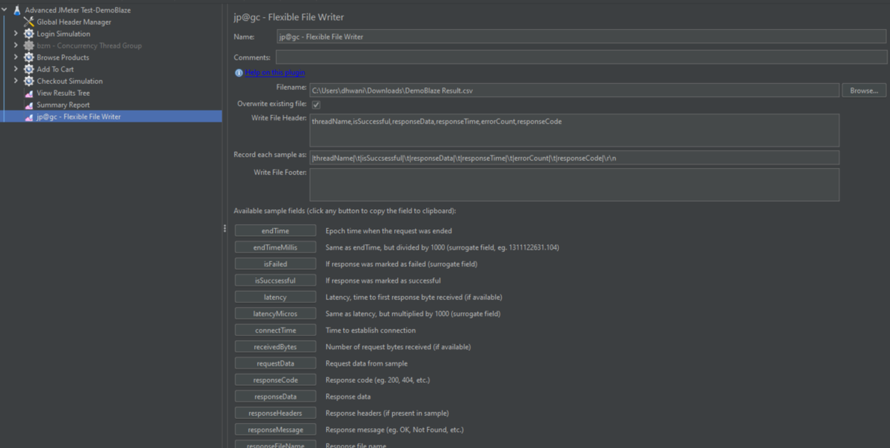Collapse the Advanced JMeter Test-DemoBlaze node

click(5, 10)
